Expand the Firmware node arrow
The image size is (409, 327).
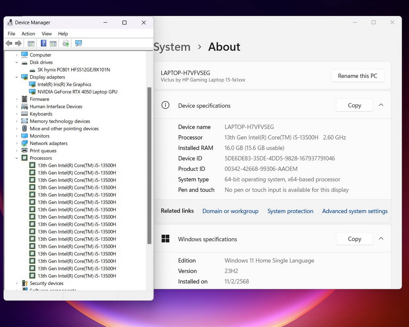click(17, 99)
